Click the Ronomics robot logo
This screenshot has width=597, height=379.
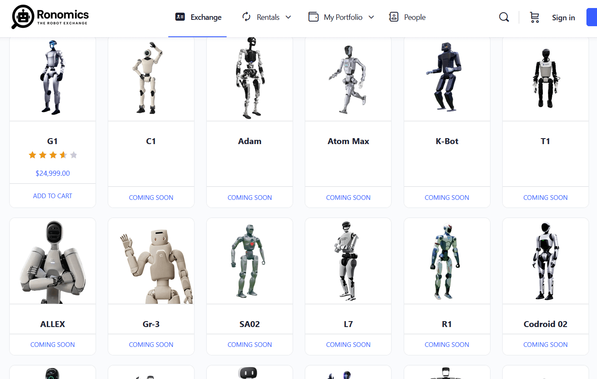(x=23, y=17)
